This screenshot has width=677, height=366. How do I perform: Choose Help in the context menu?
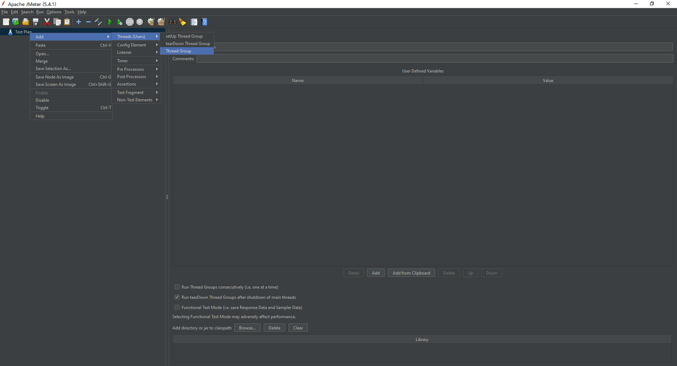pyautogui.click(x=71, y=116)
